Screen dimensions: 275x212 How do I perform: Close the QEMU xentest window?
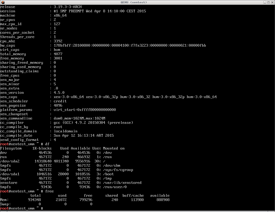(272, 2)
